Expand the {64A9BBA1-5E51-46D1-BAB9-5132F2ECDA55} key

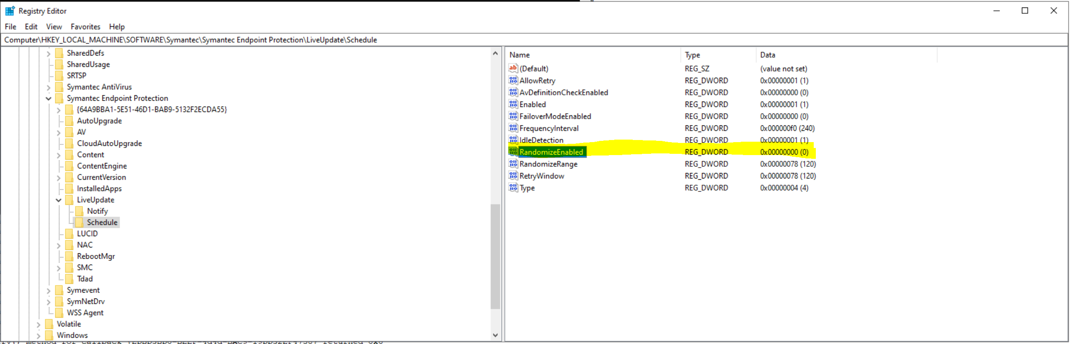point(59,110)
